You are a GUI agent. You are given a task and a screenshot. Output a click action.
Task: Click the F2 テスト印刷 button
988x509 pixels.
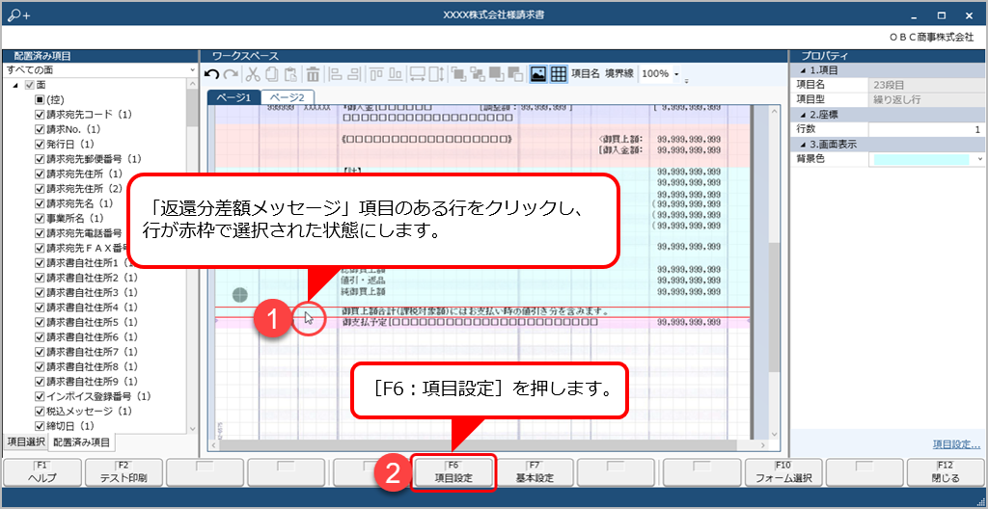tap(123, 472)
